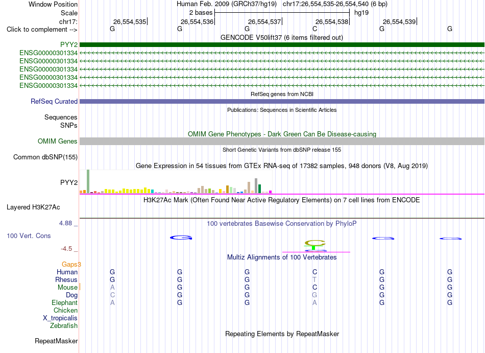Click the Sequences track label

[61, 117]
